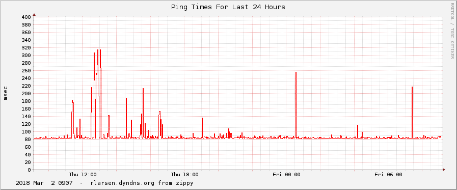Click the "Thu 12:00" x-axis label
Viewport: 457px width, 190px height.
83,175
